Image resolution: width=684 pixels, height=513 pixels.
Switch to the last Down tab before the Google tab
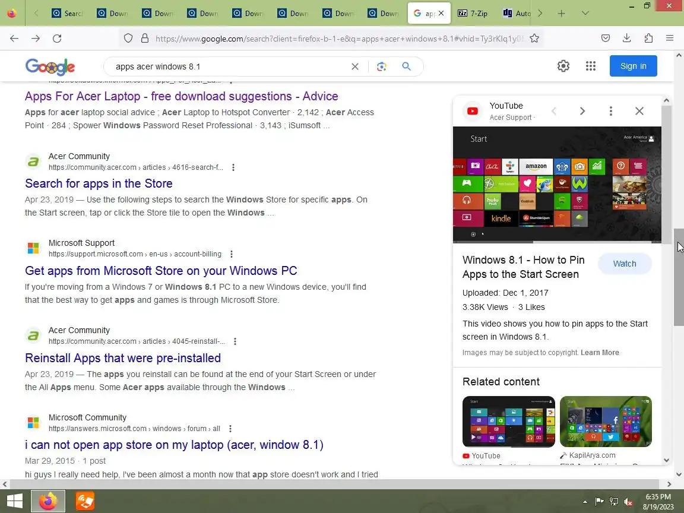point(383,14)
